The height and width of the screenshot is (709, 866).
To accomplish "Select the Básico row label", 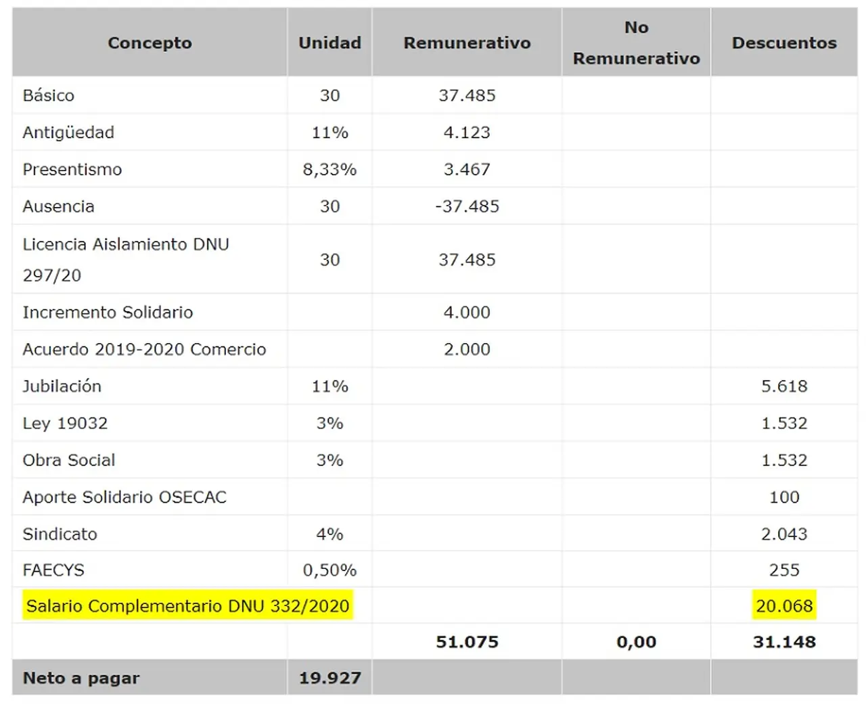I will [48, 95].
